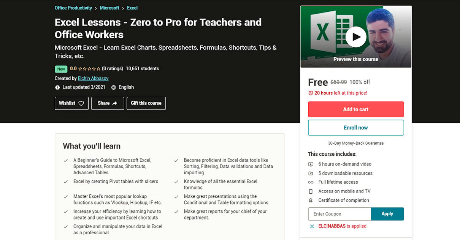The width and height of the screenshot is (460, 240).
Task: Click the mobile access icon
Action: pos(311,191)
